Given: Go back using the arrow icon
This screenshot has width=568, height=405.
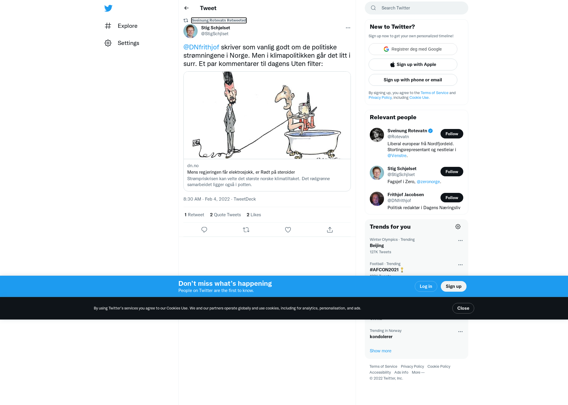Looking at the screenshot, I should 186,8.
